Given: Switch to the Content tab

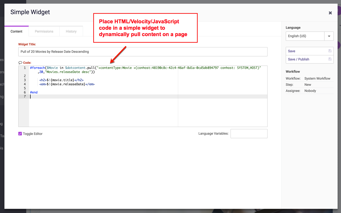Looking at the screenshot, I should (16, 31).
